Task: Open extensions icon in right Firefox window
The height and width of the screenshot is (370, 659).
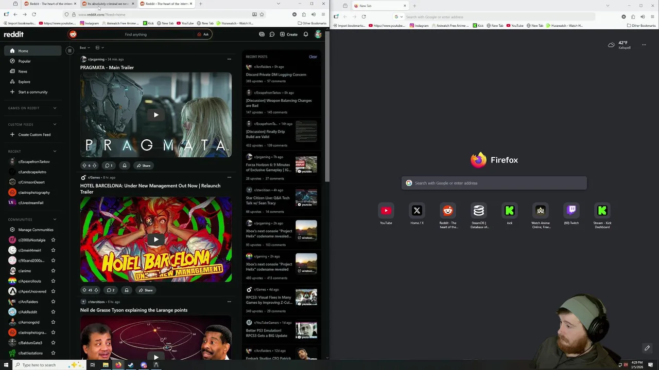Action: point(633,17)
